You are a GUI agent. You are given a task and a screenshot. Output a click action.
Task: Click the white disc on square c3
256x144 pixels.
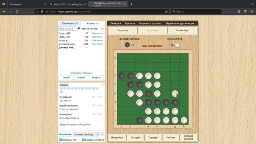140,102
